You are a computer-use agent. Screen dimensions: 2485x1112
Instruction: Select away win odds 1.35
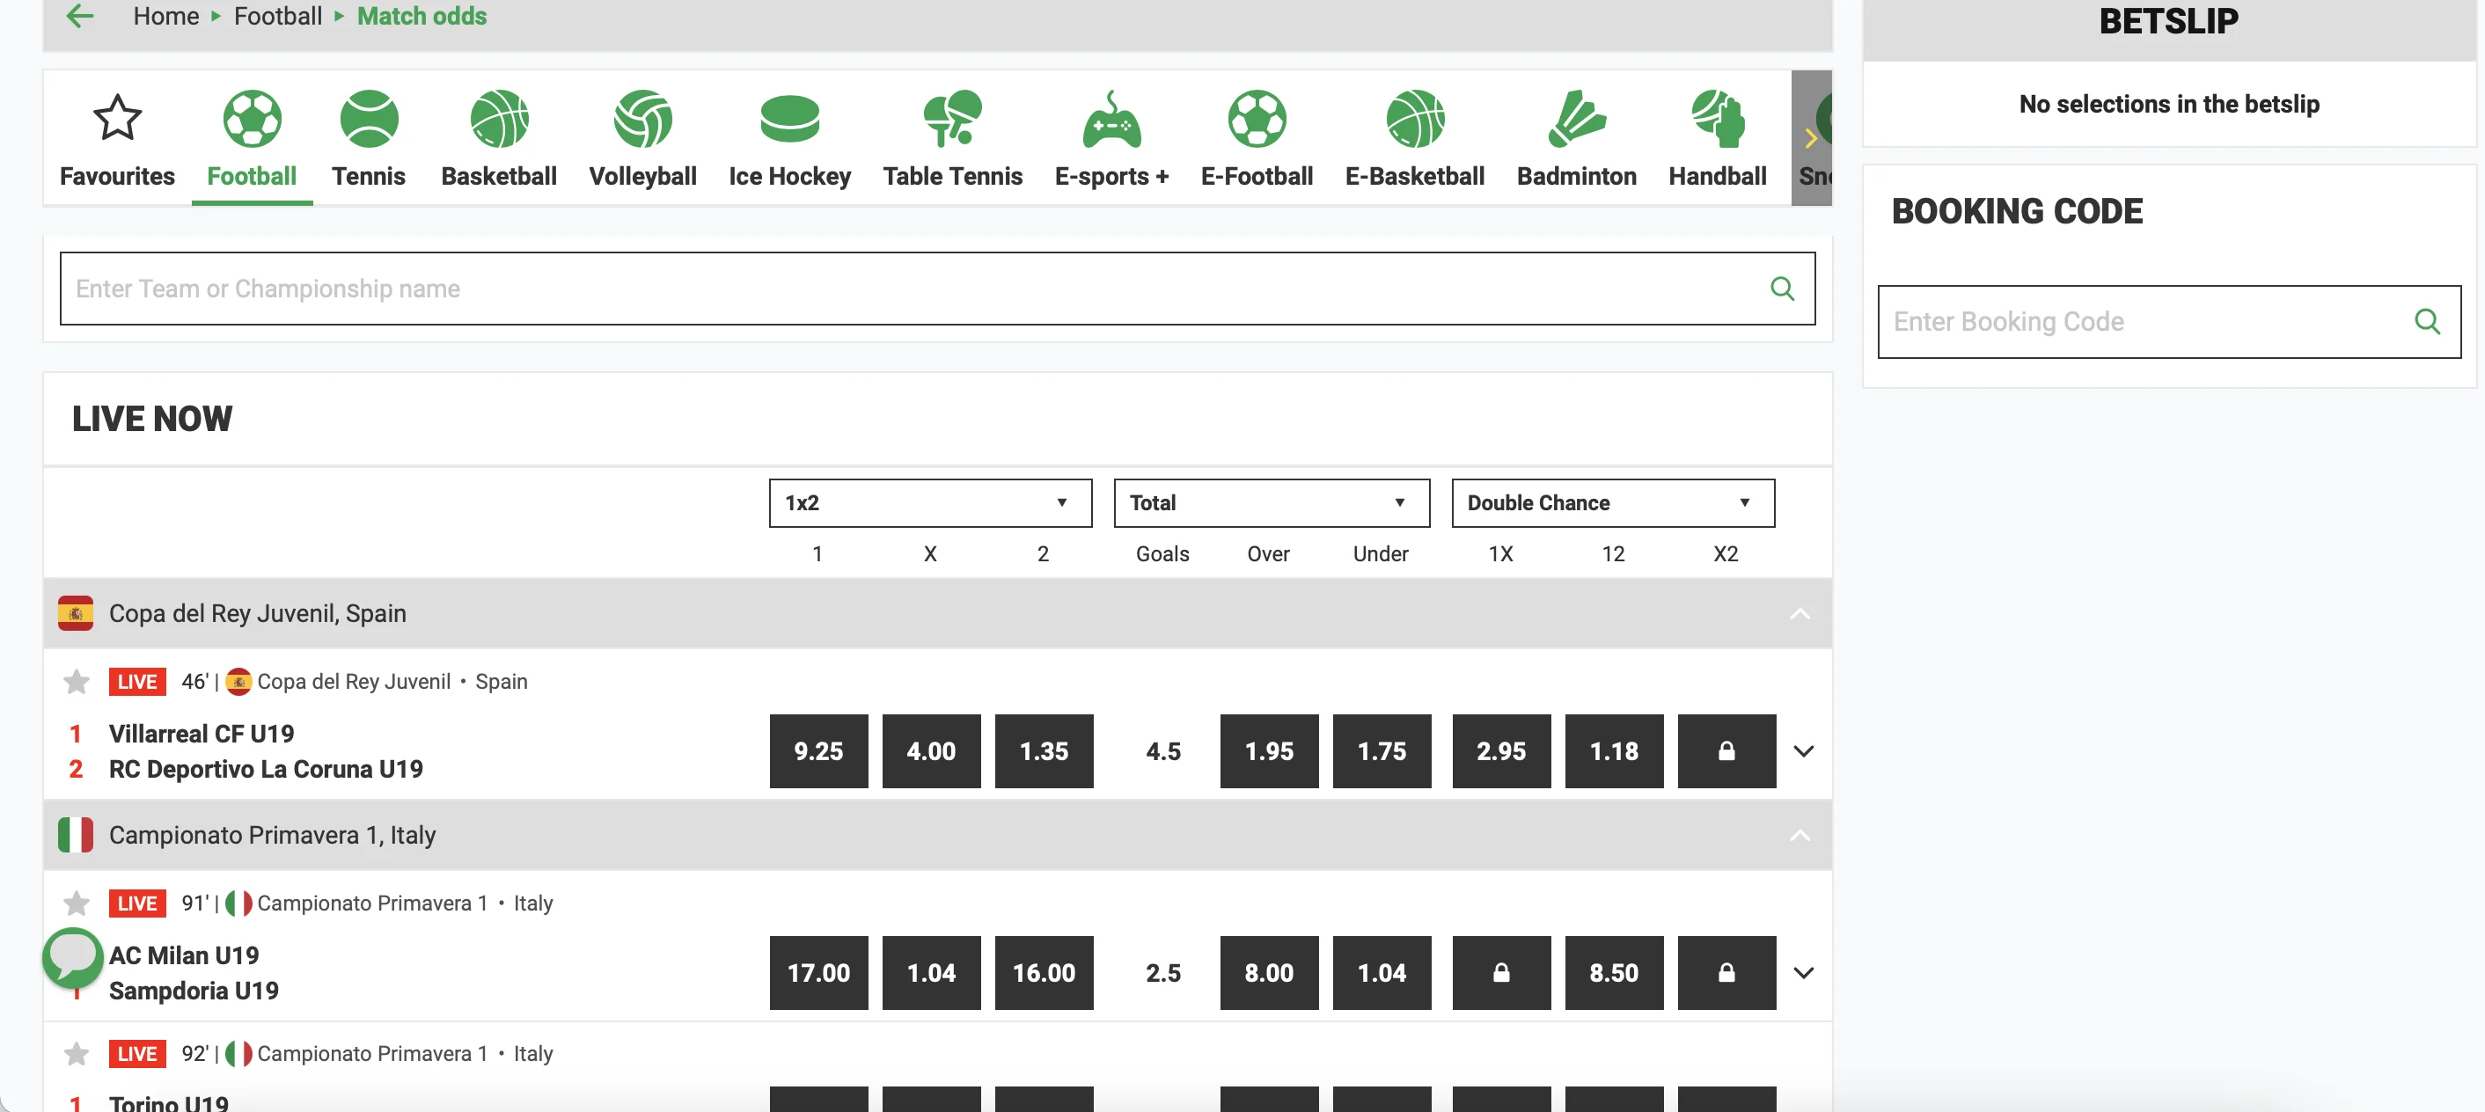point(1044,750)
